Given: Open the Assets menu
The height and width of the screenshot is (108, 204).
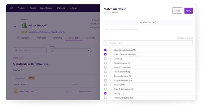Looking at the screenshot, I should (33, 8).
